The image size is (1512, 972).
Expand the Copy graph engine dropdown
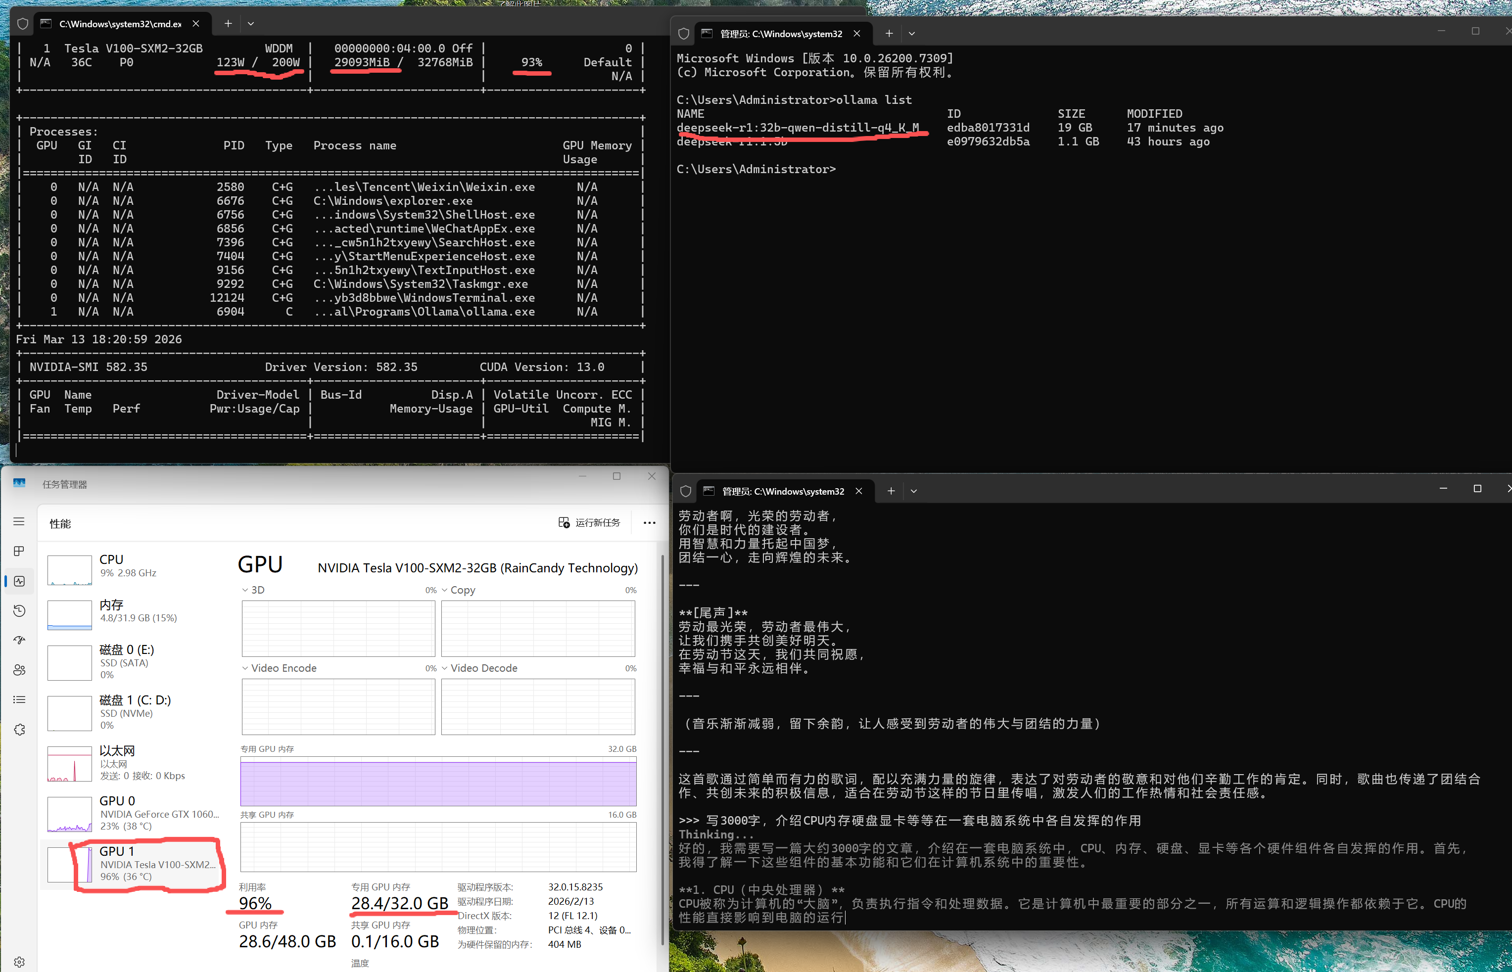click(444, 590)
